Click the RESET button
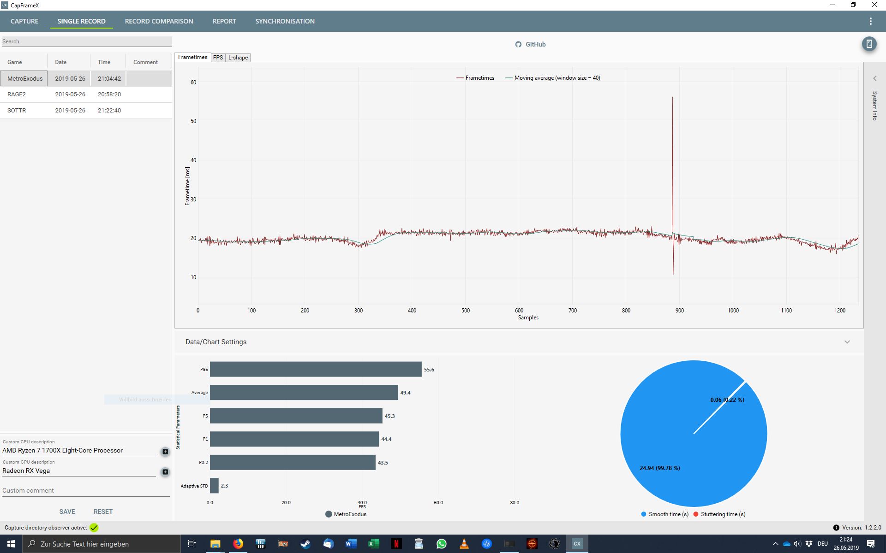The width and height of the screenshot is (886, 553). point(103,512)
